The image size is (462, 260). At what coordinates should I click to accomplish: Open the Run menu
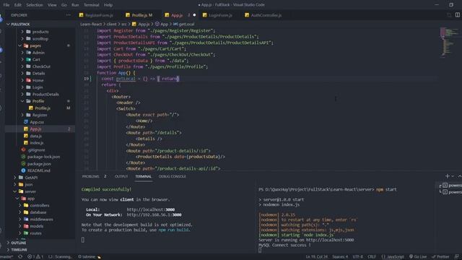(x=75, y=5)
